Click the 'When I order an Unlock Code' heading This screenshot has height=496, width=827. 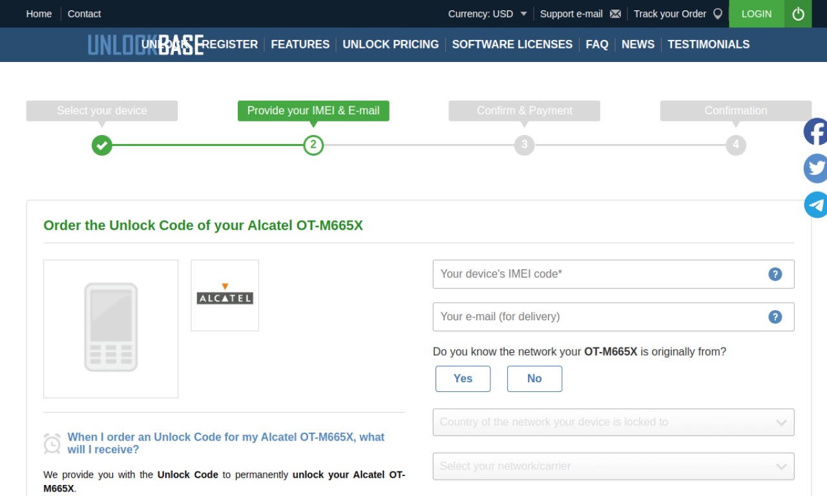coord(226,443)
